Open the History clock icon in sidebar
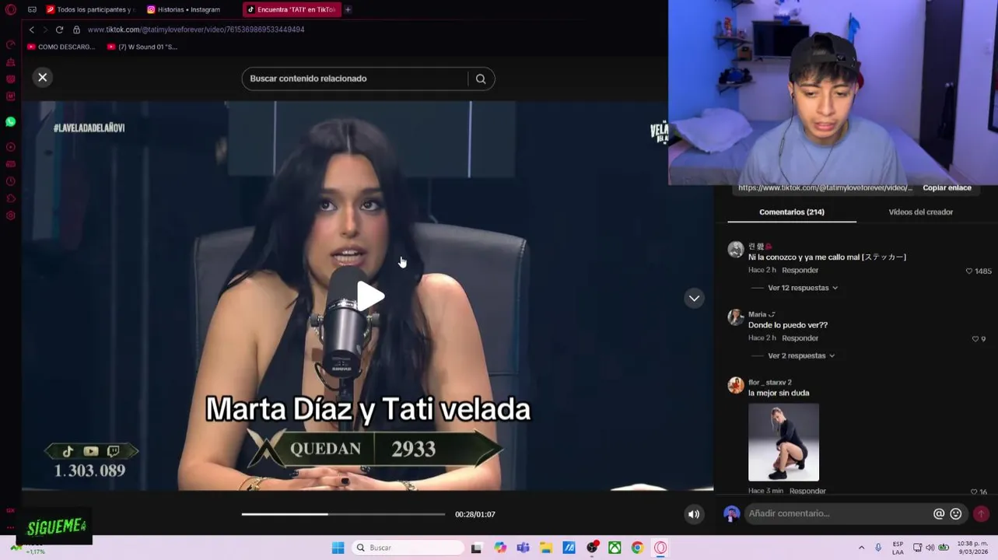The height and width of the screenshot is (560, 998). 11,181
